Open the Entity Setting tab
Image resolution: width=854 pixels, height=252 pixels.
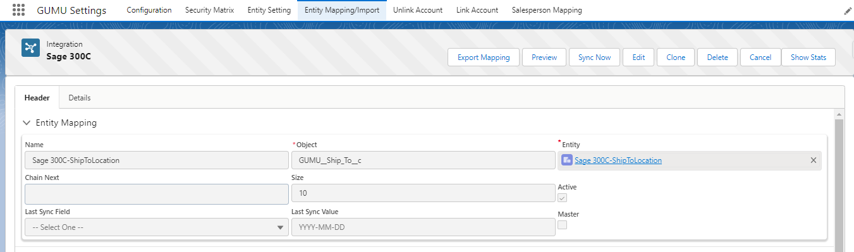coord(269,10)
